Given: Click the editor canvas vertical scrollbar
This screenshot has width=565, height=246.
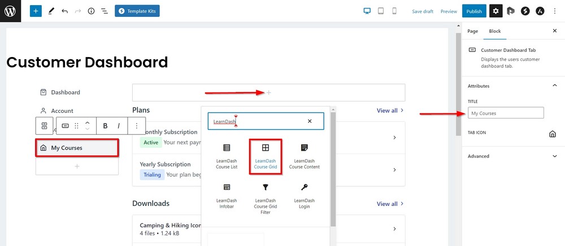Looking at the screenshot, I should tap(458, 85).
